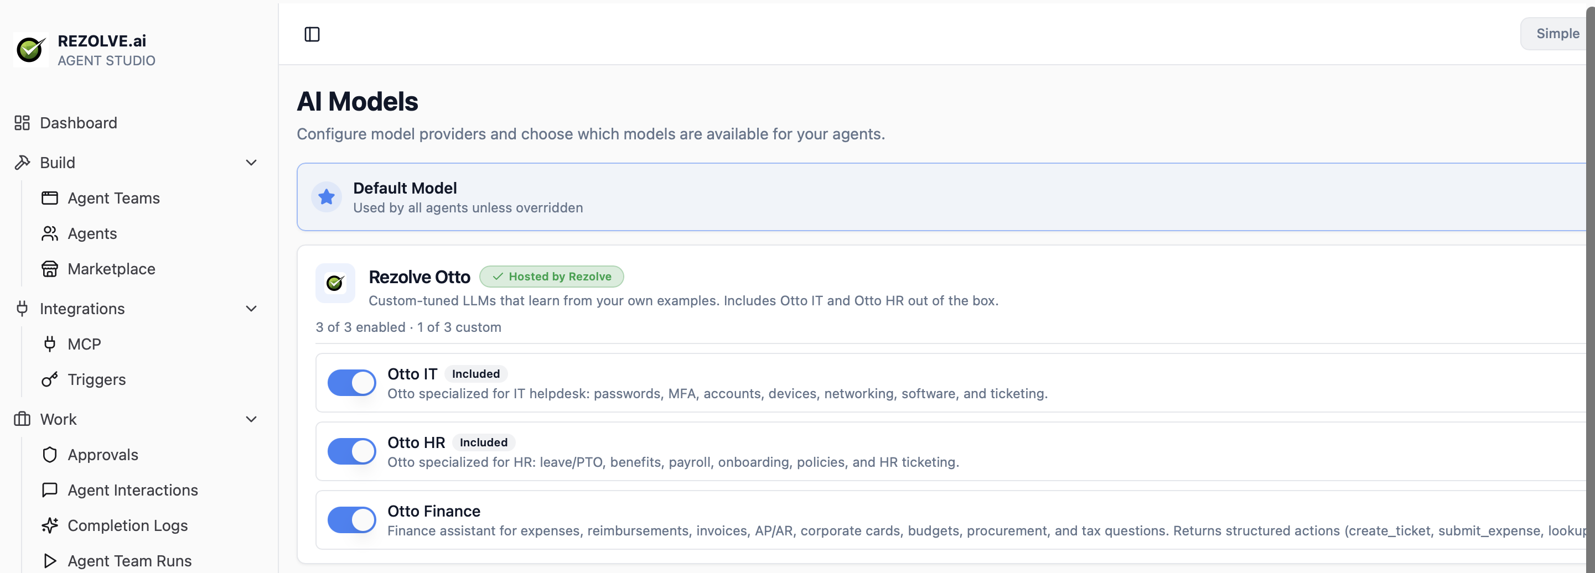This screenshot has width=1595, height=573.
Task: Click the Rezolve Otto provider logo
Action: 335,283
